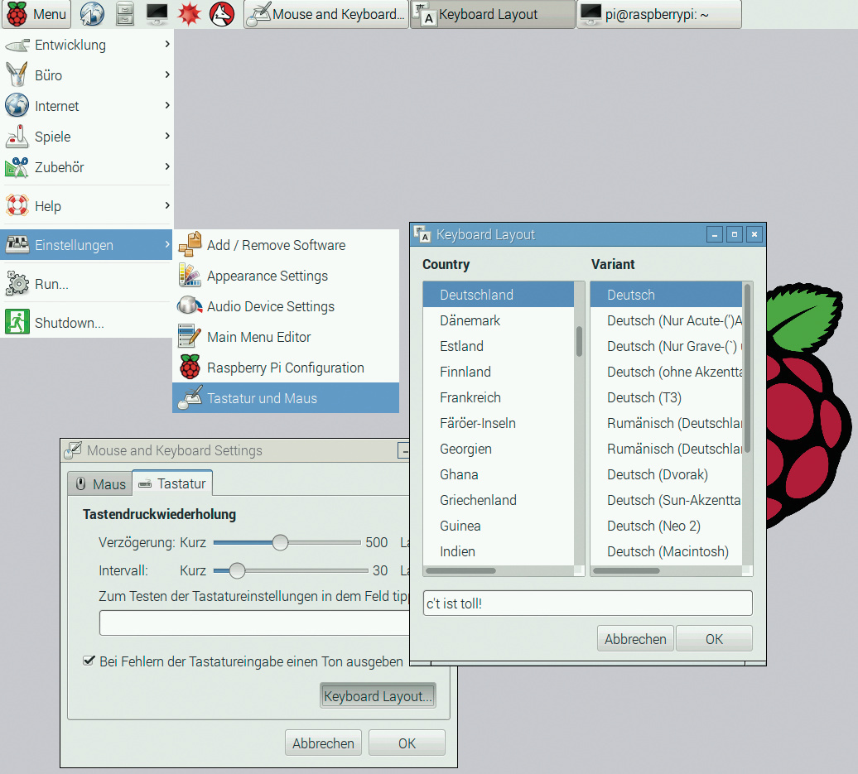
Task: Click the Appearance Settings palette icon
Action: point(190,275)
